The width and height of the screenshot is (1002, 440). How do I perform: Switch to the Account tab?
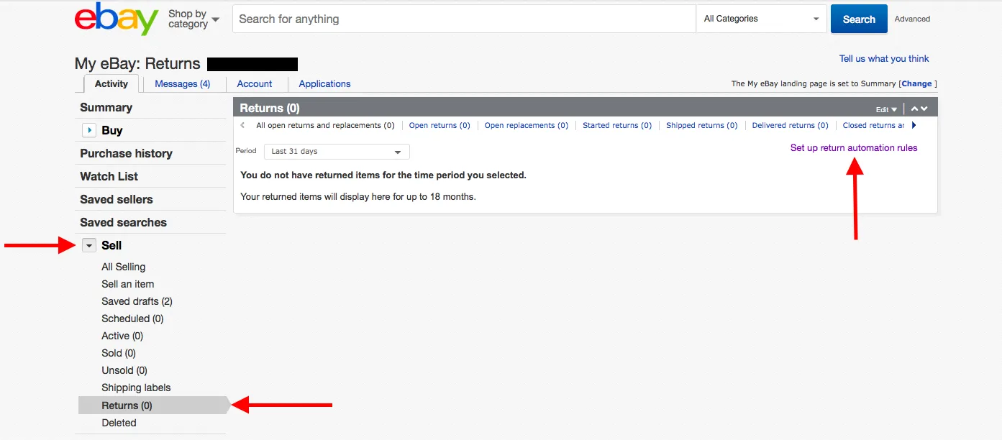pos(255,84)
